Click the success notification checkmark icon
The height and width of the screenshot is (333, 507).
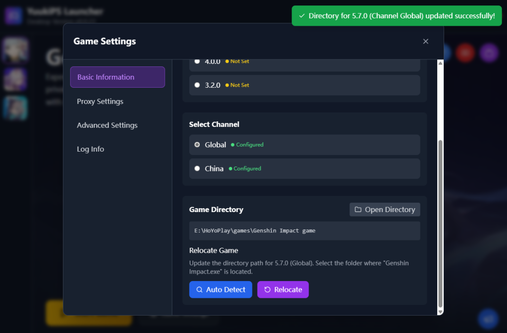(302, 16)
